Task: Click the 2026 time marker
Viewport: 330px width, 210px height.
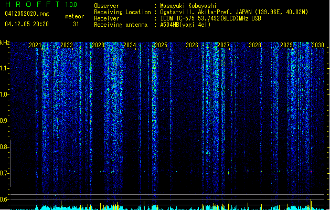Action: click(x=192, y=45)
